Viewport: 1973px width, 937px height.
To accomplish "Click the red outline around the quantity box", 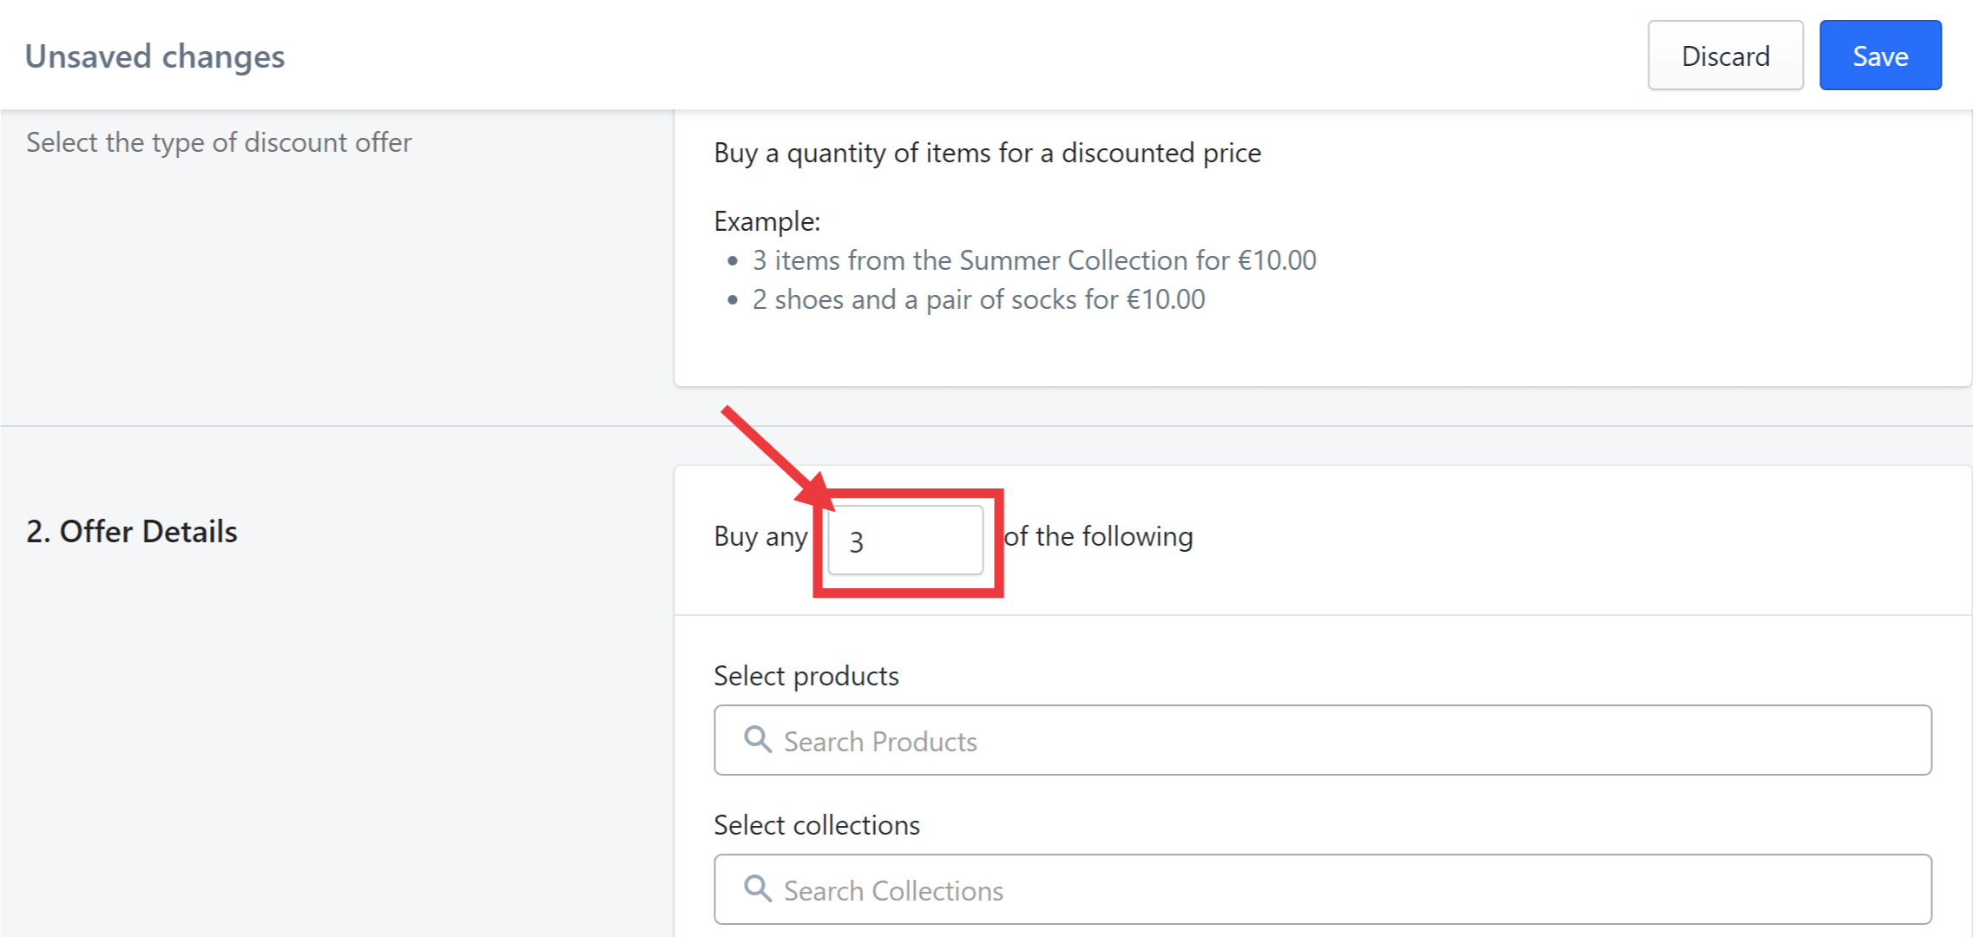I will [909, 591].
